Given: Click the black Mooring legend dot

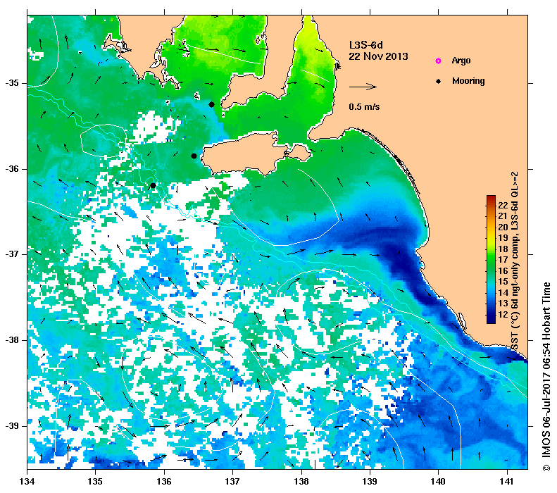Looking at the screenshot, I should point(439,81).
